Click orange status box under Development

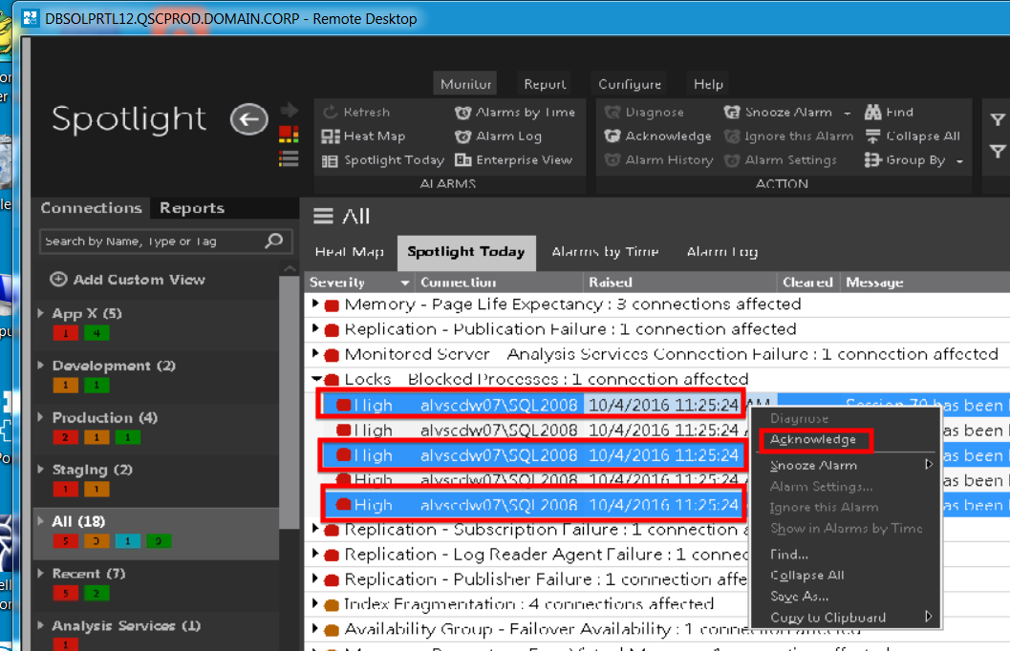pyautogui.click(x=65, y=386)
